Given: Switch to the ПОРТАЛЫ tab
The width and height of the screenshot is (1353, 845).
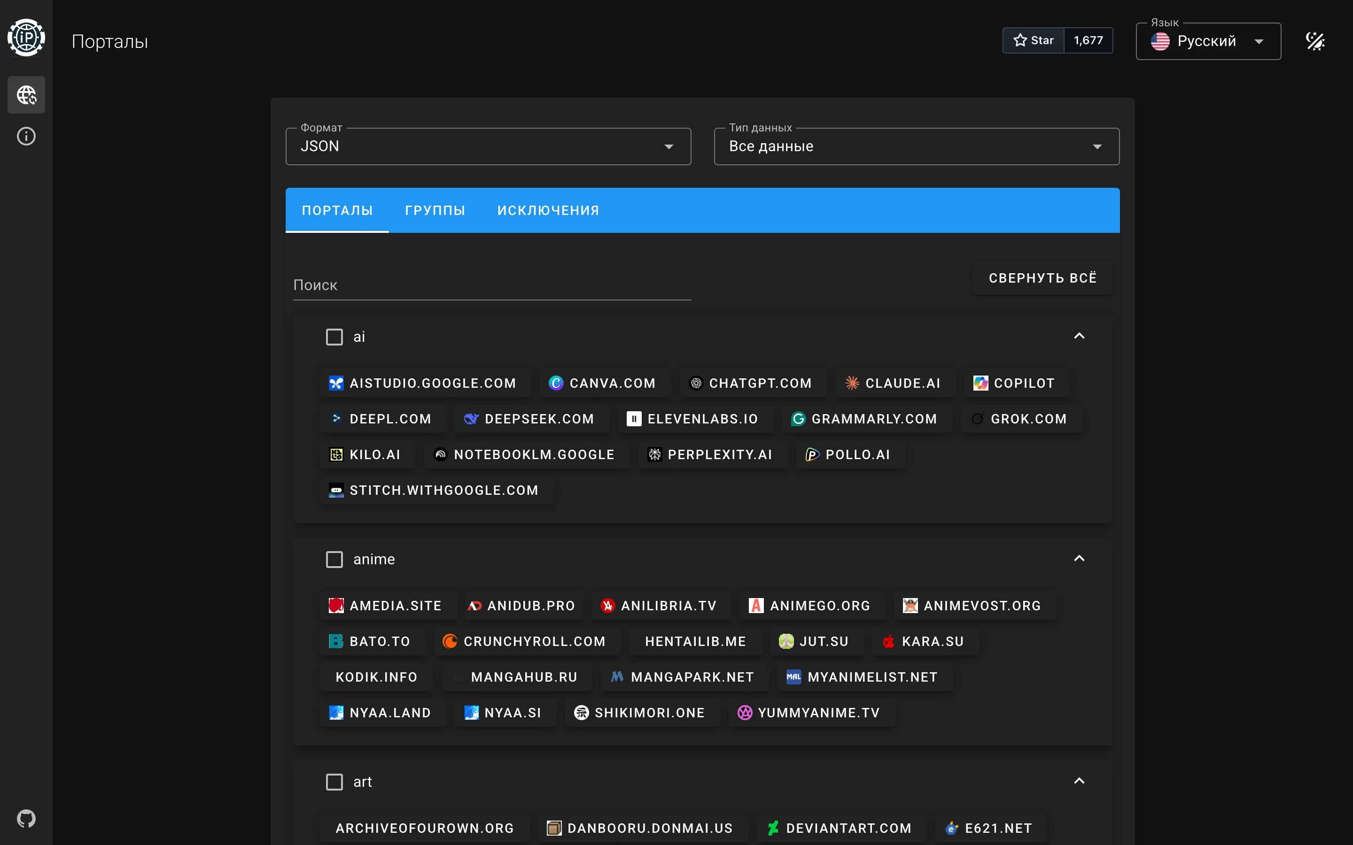Looking at the screenshot, I should (337, 211).
